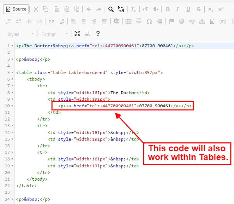234x204 pixels.
Task: Click the Undo arrow
Action: tap(89, 9)
